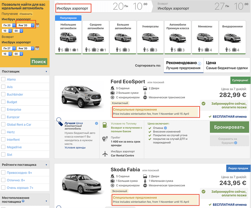Click Бронировать for the Ford EcoSport
The image size is (251, 208).
(x=229, y=127)
